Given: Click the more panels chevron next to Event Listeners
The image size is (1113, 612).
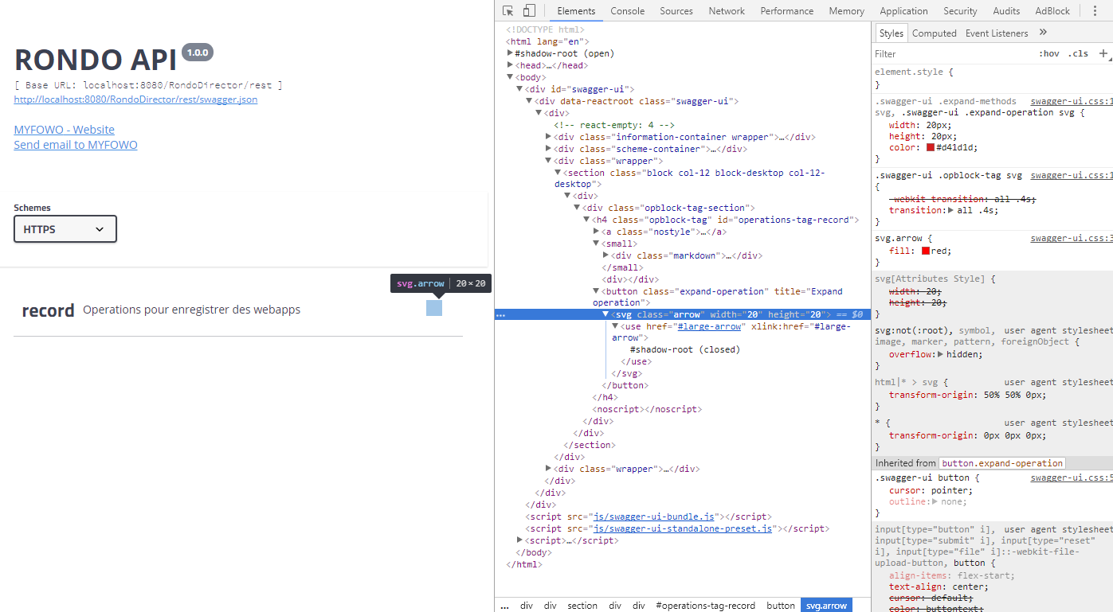Looking at the screenshot, I should click(x=1044, y=33).
